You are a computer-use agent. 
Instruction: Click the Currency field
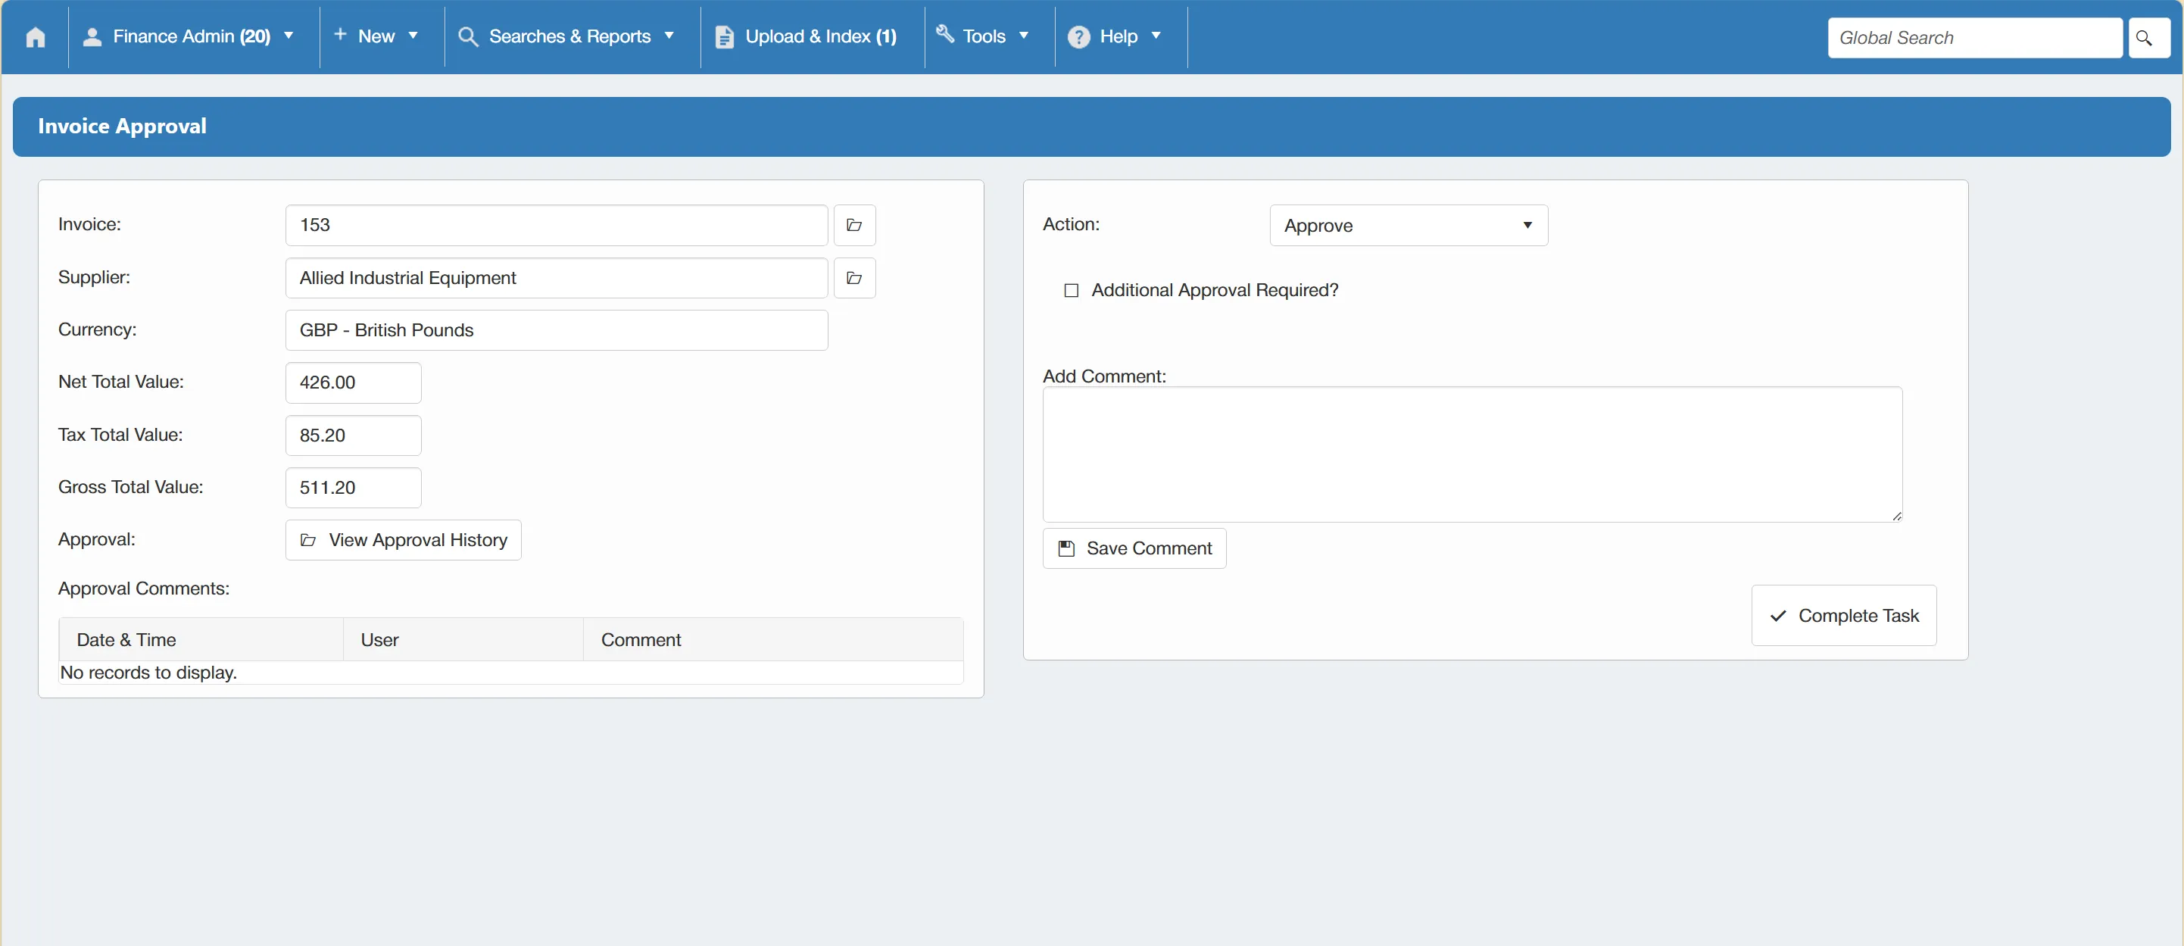556,330
